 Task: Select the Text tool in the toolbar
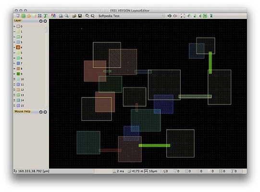pos(46,16)
